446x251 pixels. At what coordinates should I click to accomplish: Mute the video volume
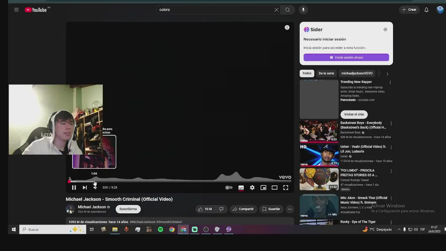[x=95, y=188]
